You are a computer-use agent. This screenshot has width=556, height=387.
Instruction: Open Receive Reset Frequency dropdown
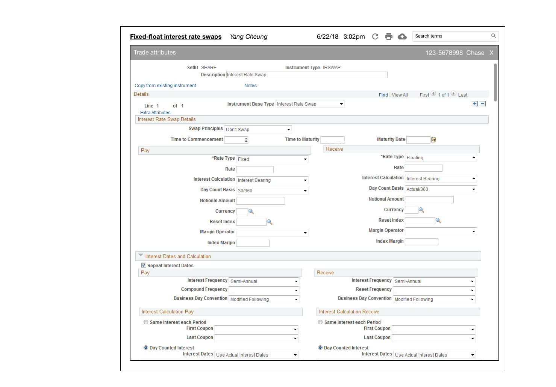[434, 290]
